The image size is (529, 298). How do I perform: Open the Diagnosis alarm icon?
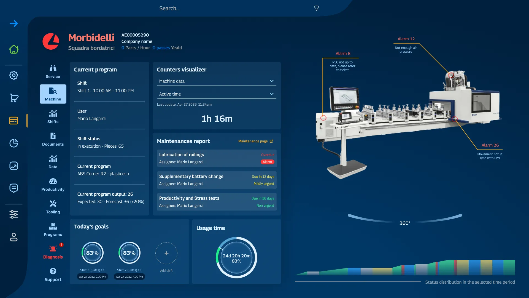[x=53, y=249]
